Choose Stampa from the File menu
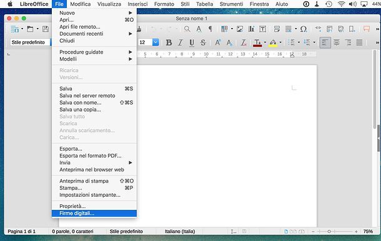381x241 pixels. 94,188
